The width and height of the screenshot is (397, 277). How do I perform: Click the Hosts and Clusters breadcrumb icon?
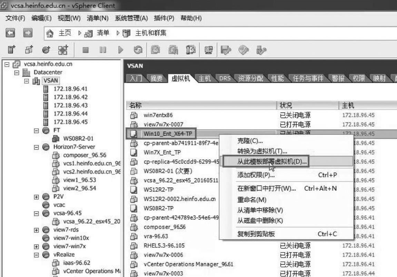coord(126,33)
